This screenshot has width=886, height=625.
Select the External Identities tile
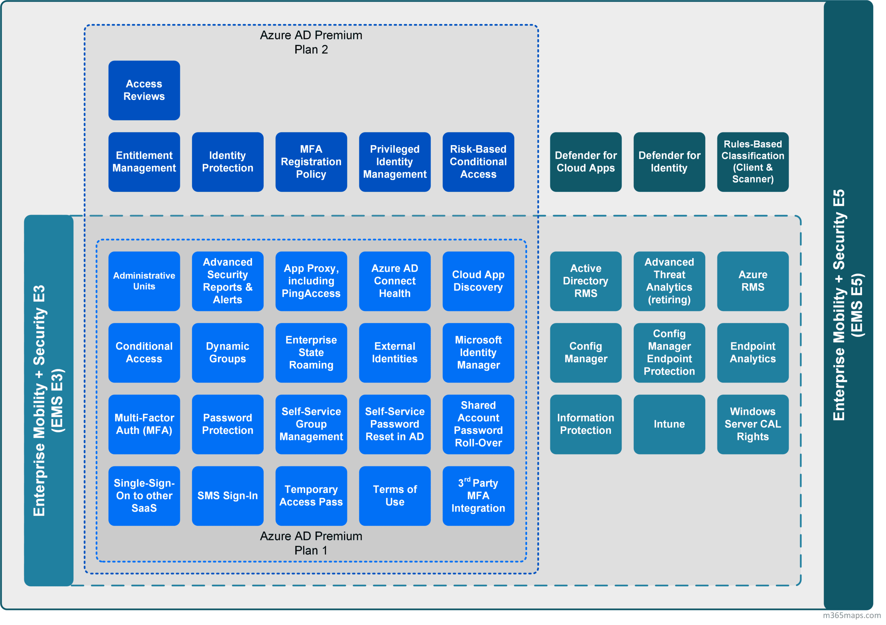pyautogui.click(x=395, y=353)
